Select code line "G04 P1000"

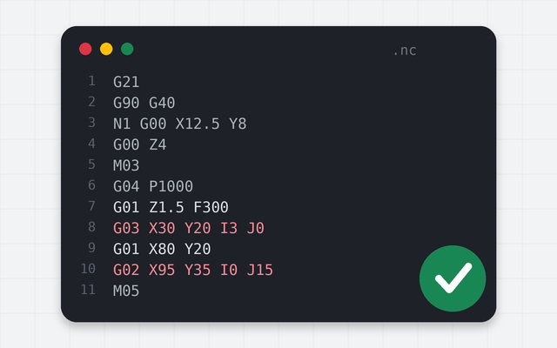153,186
